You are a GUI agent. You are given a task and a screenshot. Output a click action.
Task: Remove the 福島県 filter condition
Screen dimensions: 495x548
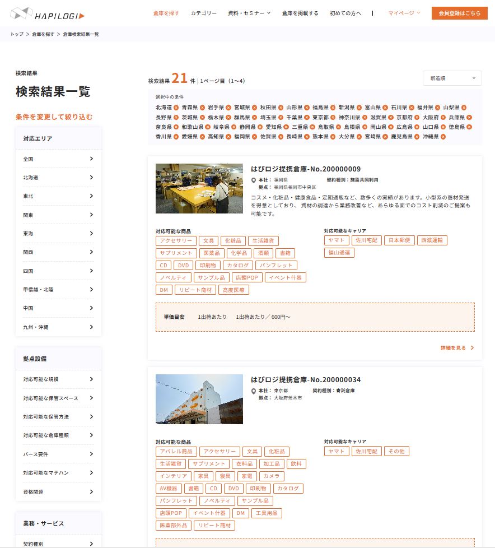click(x=333, y=108)
